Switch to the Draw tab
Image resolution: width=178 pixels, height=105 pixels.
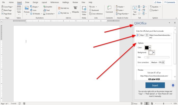pos(27,2)
